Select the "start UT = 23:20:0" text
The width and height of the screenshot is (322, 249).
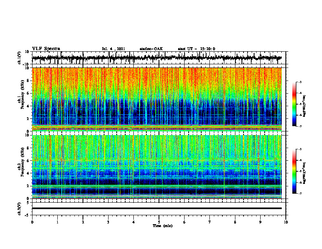click(196, 49)
